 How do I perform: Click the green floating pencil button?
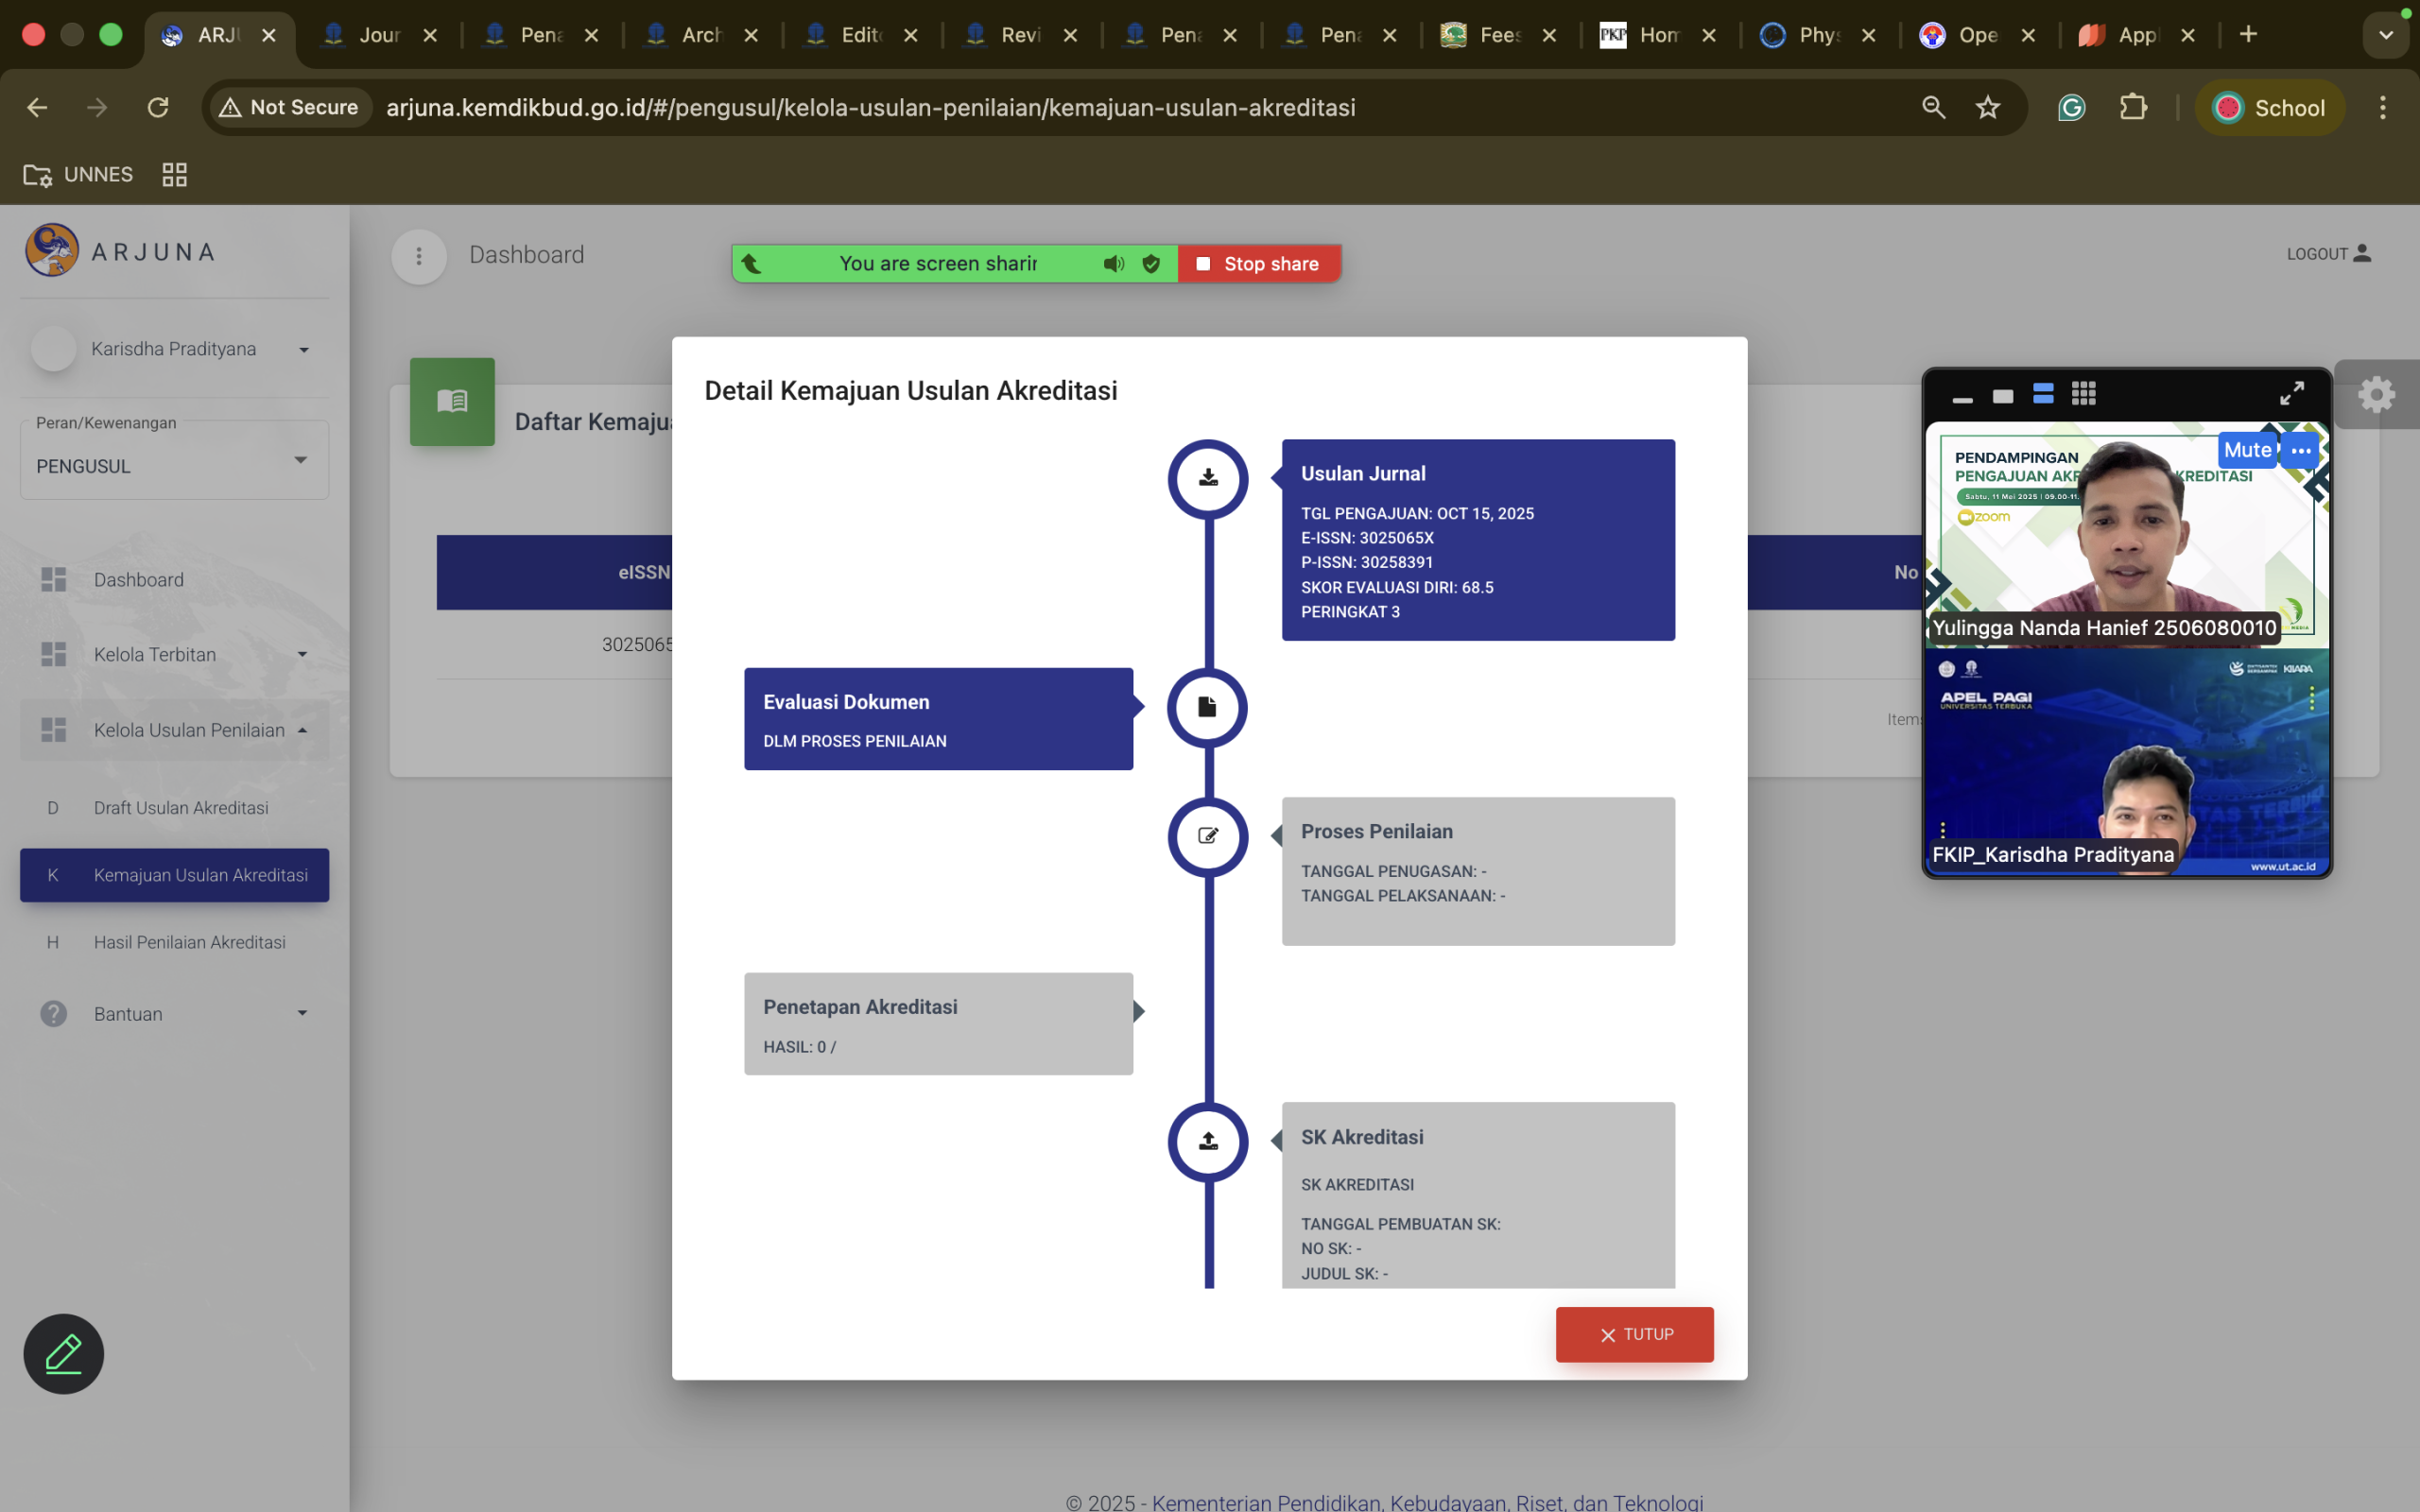[62, 1353]
